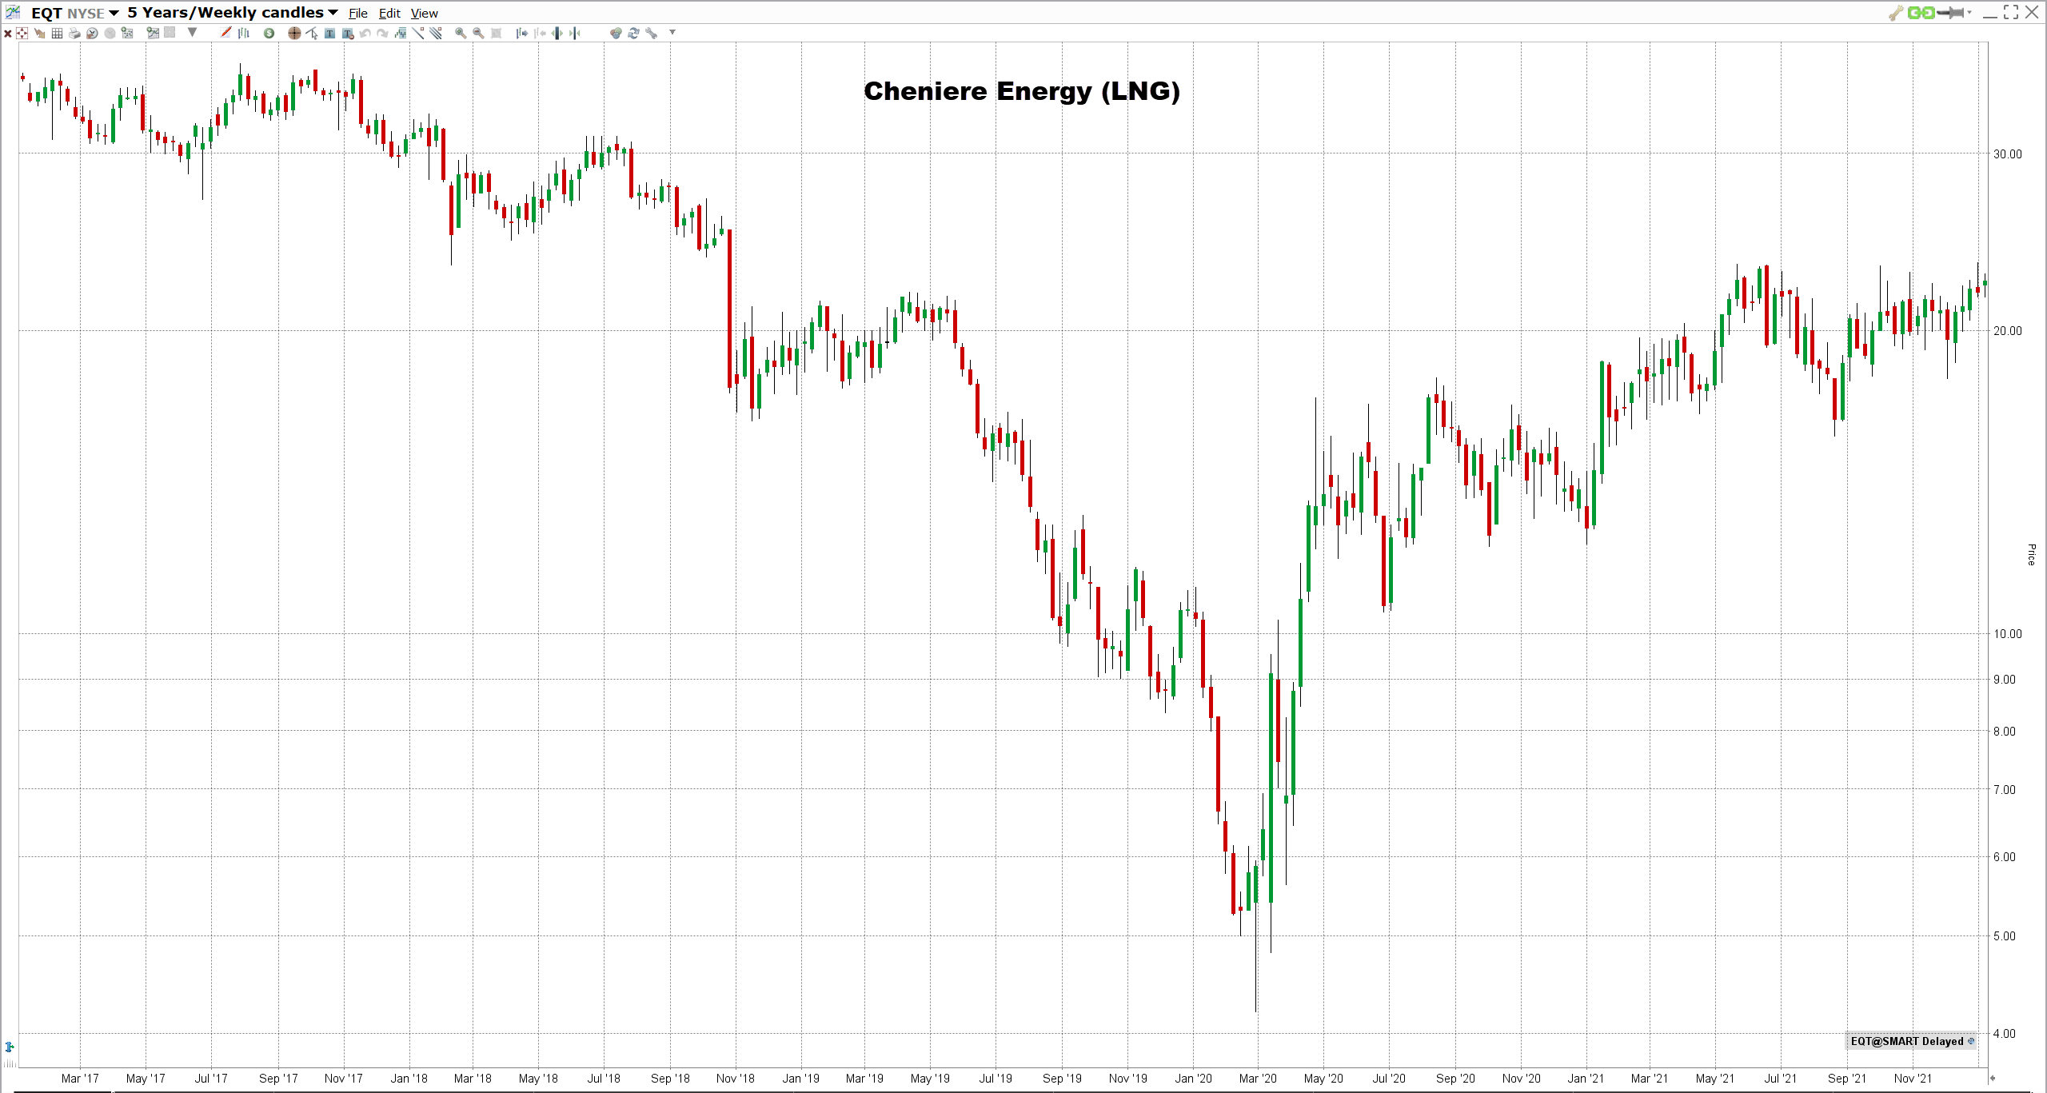Click the Nov '18 date axis label
Viewport: 2047px width, 1093px height.
(x=735, y=1079)
